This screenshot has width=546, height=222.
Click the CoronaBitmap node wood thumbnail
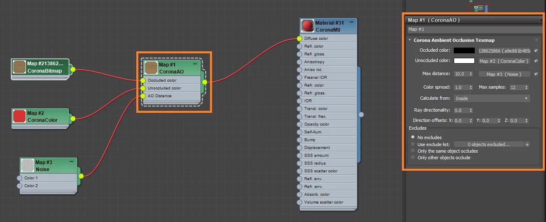click(x=19, y=67)
